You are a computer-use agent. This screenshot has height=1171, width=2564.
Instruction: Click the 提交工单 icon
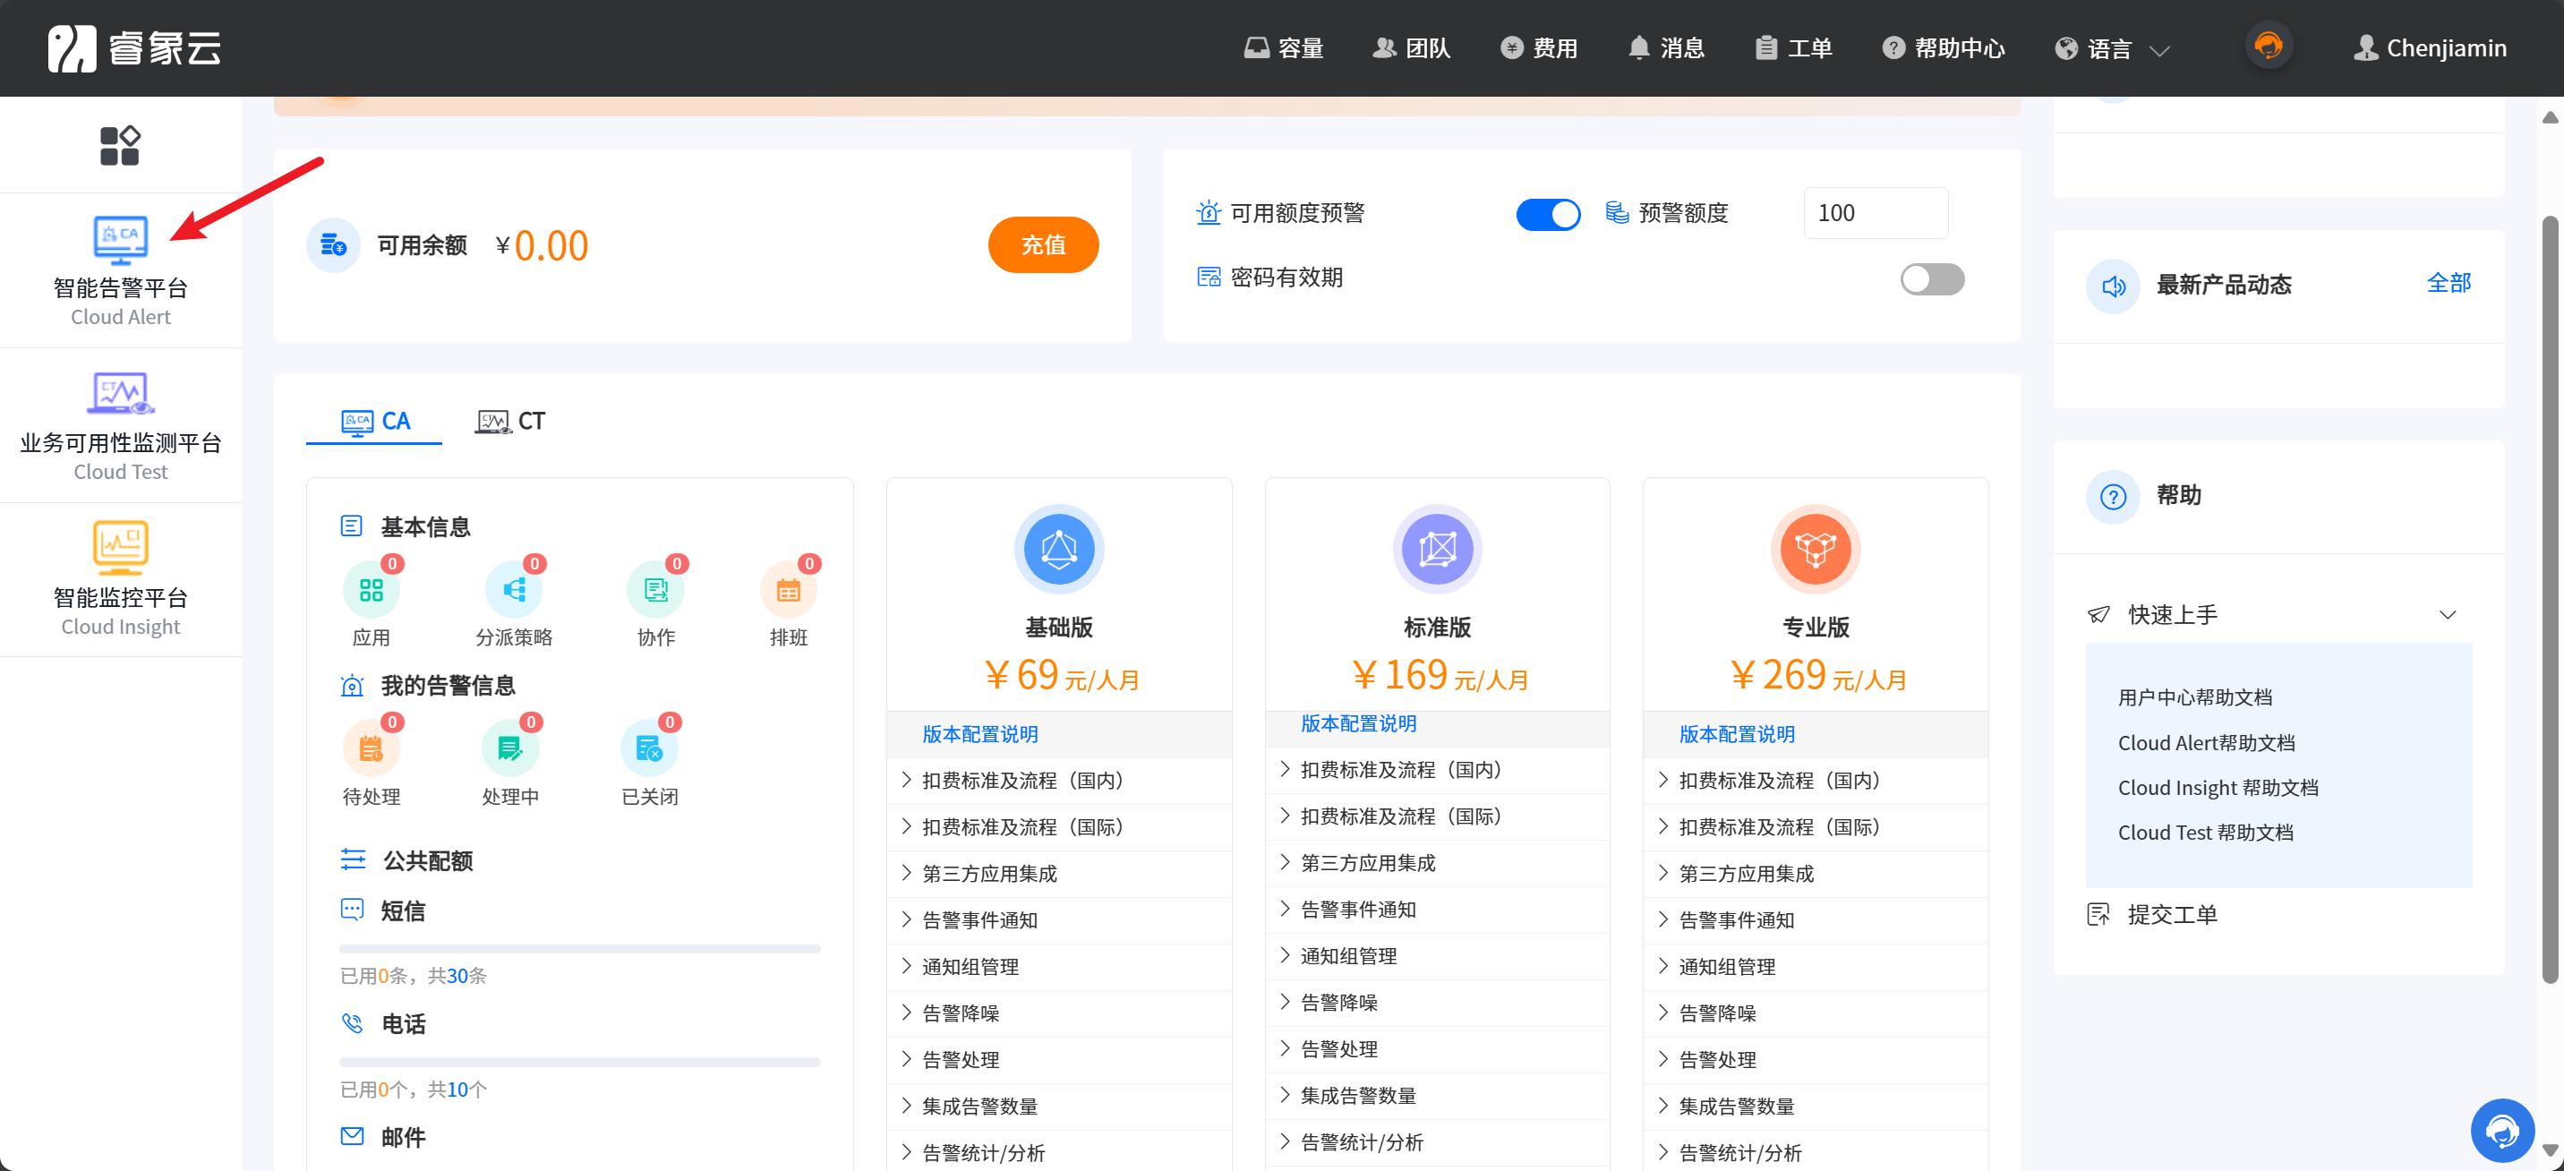(x=2098, y=914)
